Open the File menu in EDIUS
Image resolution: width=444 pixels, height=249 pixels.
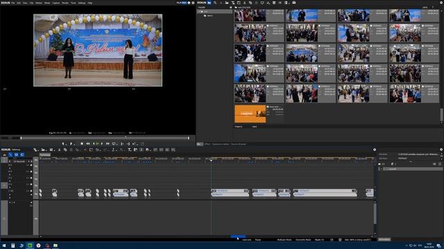12,3
